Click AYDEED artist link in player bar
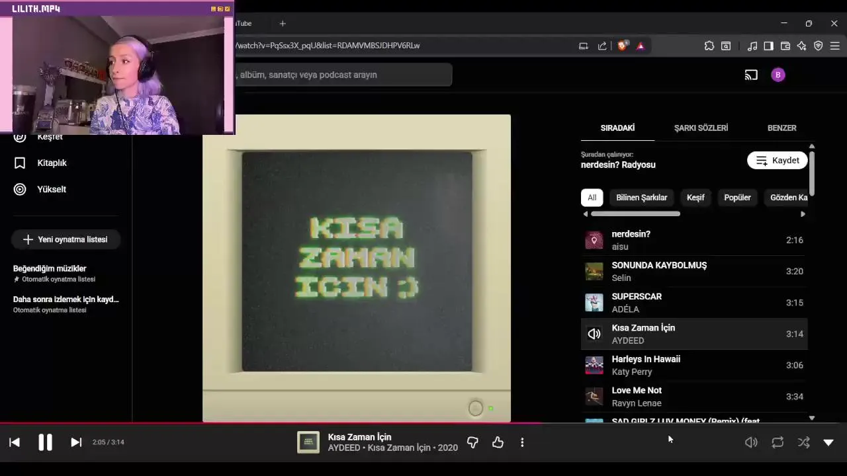 click(x=344, y=448)
